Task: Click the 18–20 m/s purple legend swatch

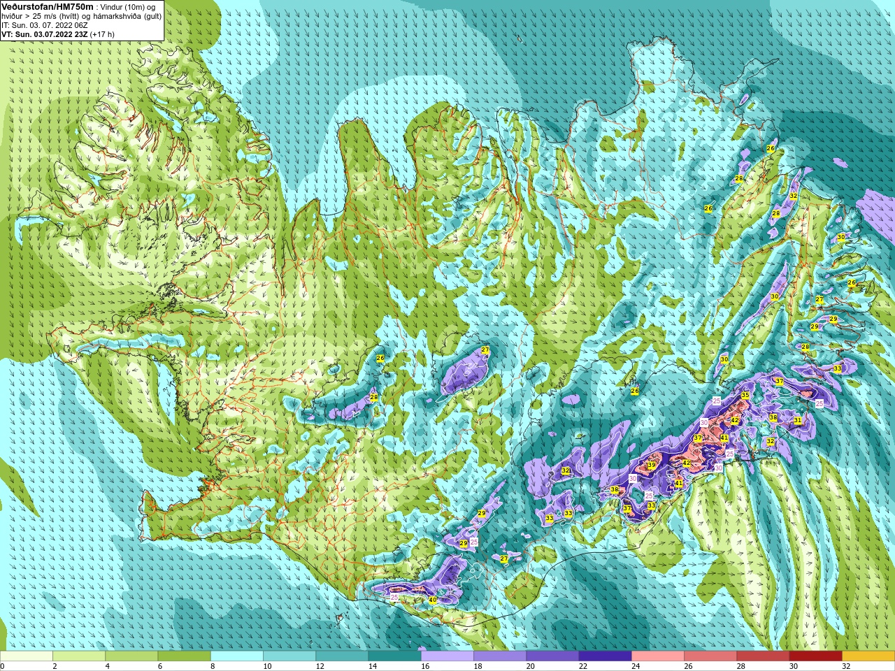Action: point(500,656)
